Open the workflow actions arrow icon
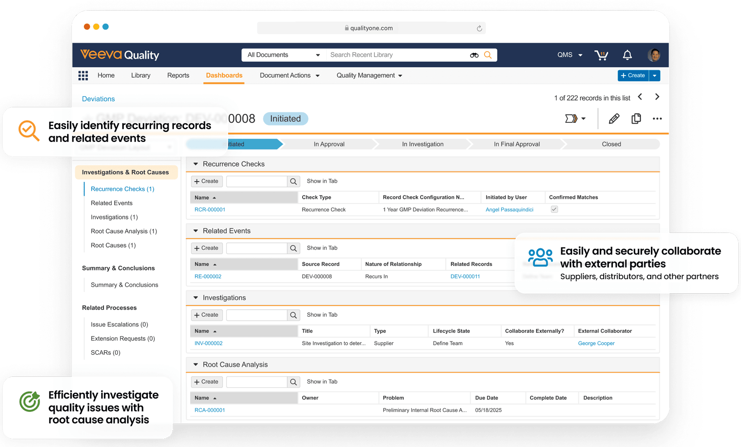The height and width of the screenshot is (447, 741). tap(575, 119)
